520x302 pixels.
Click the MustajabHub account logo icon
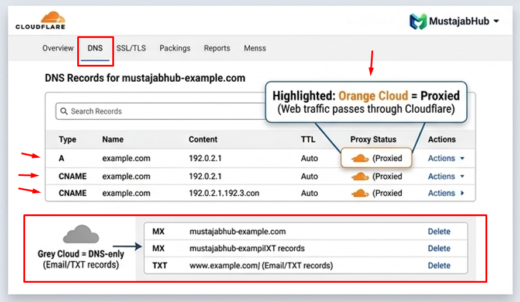pyautogui.click(x=418, y=22)
